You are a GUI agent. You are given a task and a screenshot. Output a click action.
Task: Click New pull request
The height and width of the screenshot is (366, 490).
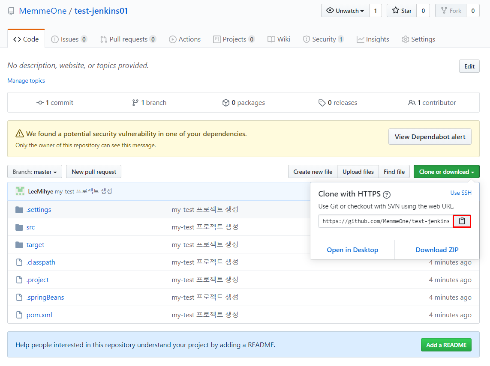click(94, 172)
